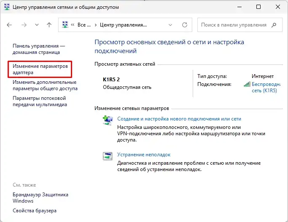This screenshot has width=288, height=222.
Task: Minimize the network center window
Action: coord(240,7)
